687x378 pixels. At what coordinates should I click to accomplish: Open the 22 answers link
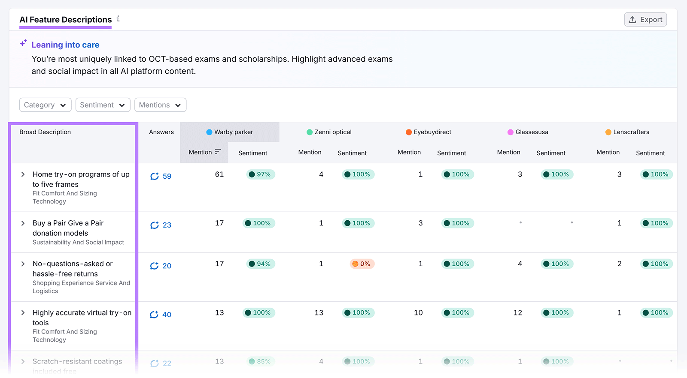coord(167,363)
